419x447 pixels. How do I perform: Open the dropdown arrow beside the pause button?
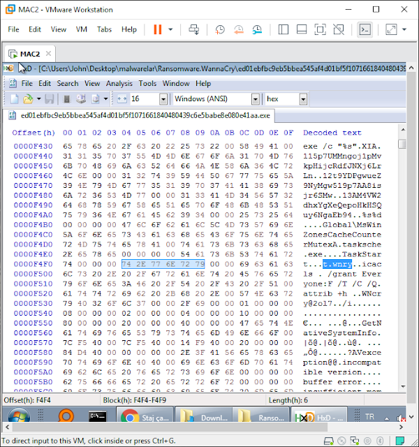click(170, 29)
